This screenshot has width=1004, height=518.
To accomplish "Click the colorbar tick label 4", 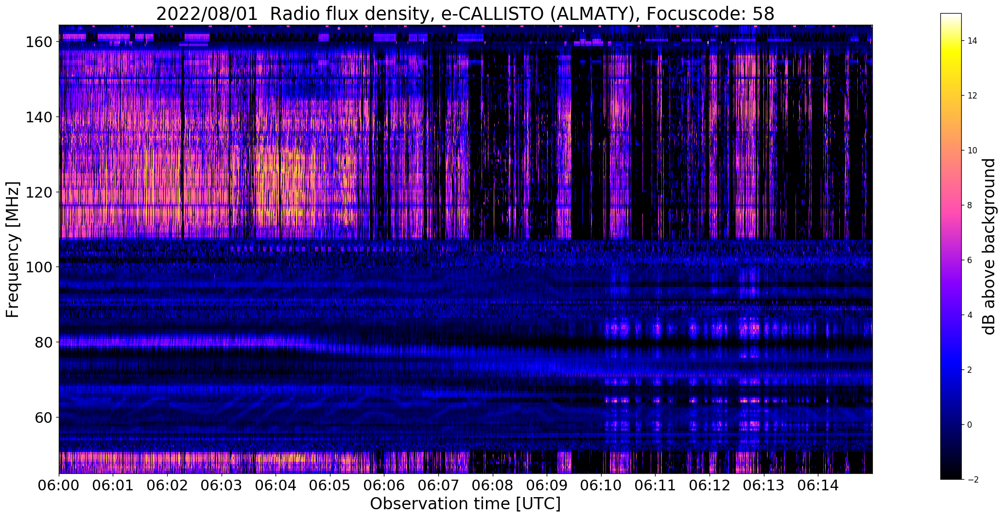I will (970, 315).
